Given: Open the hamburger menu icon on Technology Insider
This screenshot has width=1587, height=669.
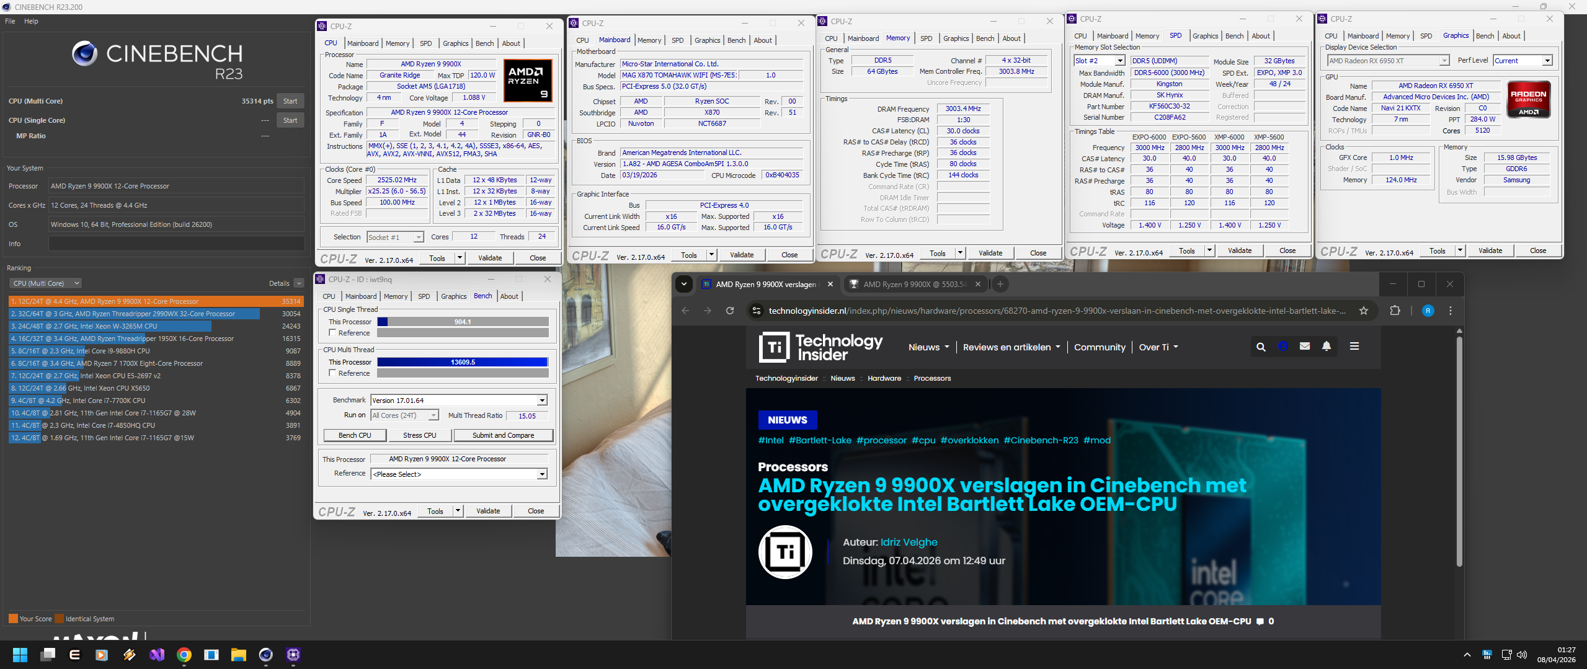Looking at the screenshot, I should click(1354, 347).
